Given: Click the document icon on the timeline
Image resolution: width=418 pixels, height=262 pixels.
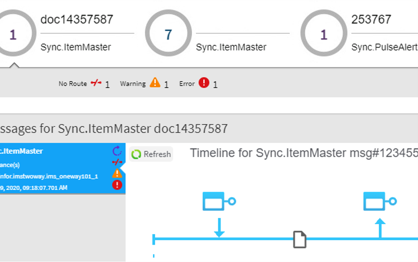Looking at the screenshot, I should point(300,239).
